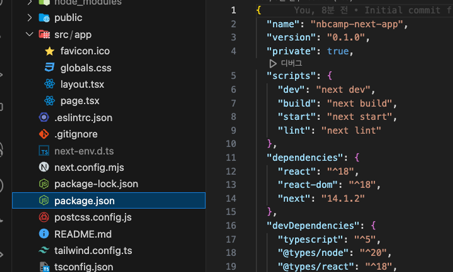
Task: Select the src/app folder row
Action: [109, 34]
